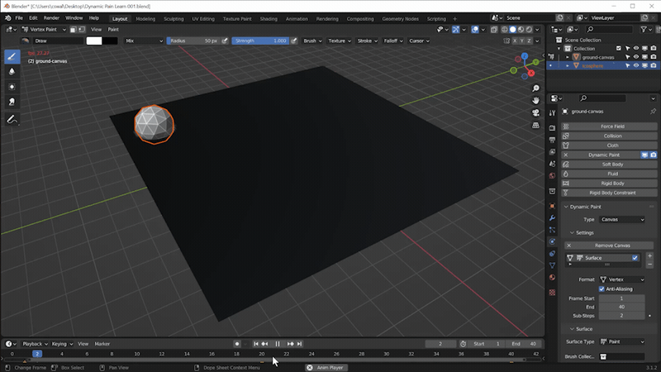Toggle Anti-Aliasing checkbox
The width and height of the screenshot is (661, 372).
[602, 289]
